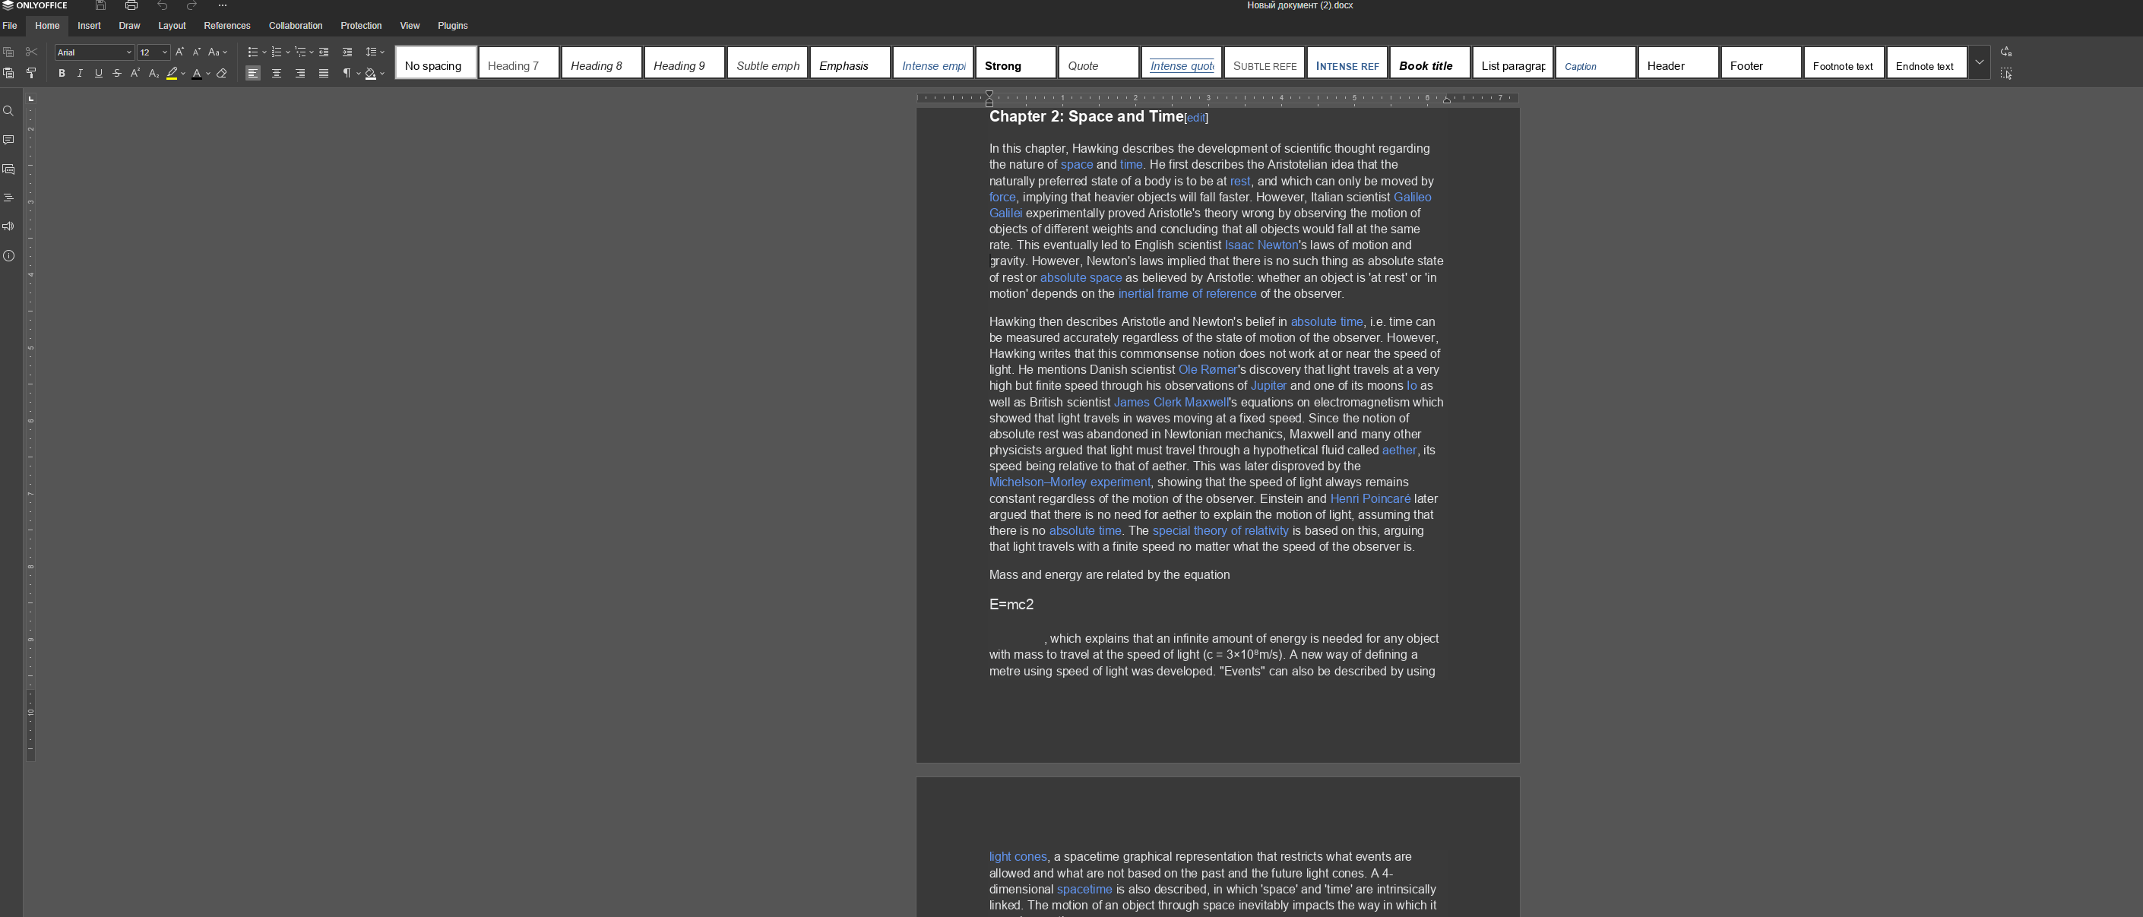Undo the last action

[162, 6]
